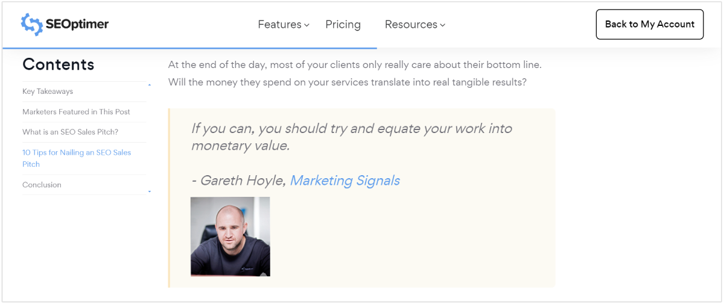The width and height of the screenshot is (724, 304).
Task: Navigate to Marketers Featured in This Post
Action: tap(76, 112)
